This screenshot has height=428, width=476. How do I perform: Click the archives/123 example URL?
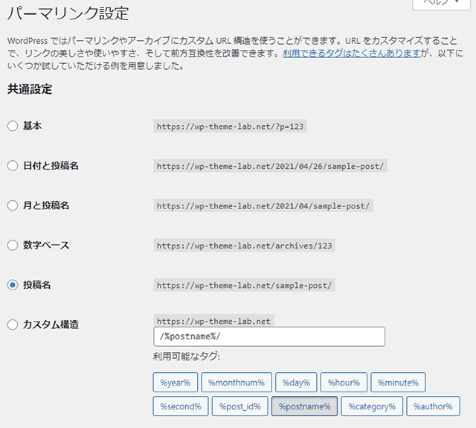[x=244, y=246]
